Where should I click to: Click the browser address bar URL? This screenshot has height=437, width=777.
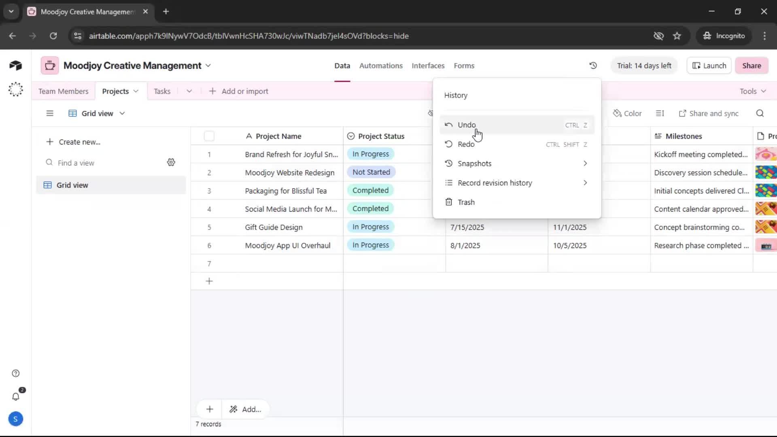248,36
